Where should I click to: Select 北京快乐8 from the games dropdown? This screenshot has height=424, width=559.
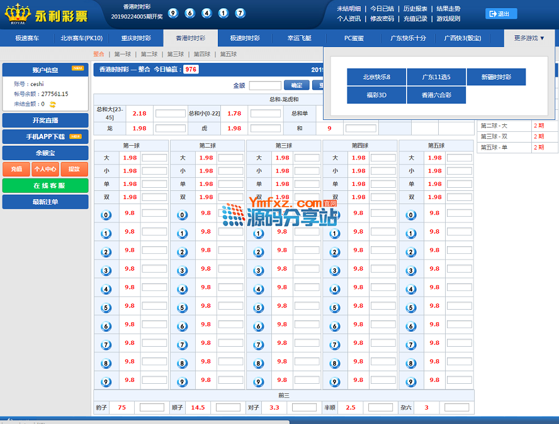point(376,77)
